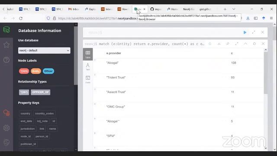Click the person_id property key
Image resolution: width=277 pixels, height=156 pixels.
point(42,136)
